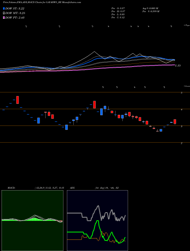The width and height of the screenshot is (190, 251).
Task: Select the 'DOW ST: 3.22' legend label
Action: 15,8
